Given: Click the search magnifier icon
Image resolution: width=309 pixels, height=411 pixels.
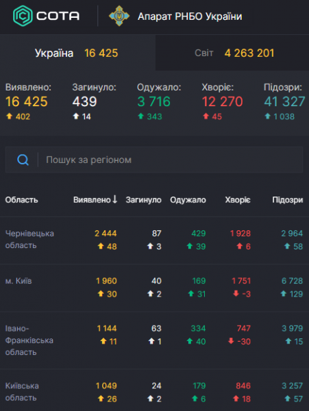Looking at the screenshot, I should pyautogui.click(x=23, y=160).
